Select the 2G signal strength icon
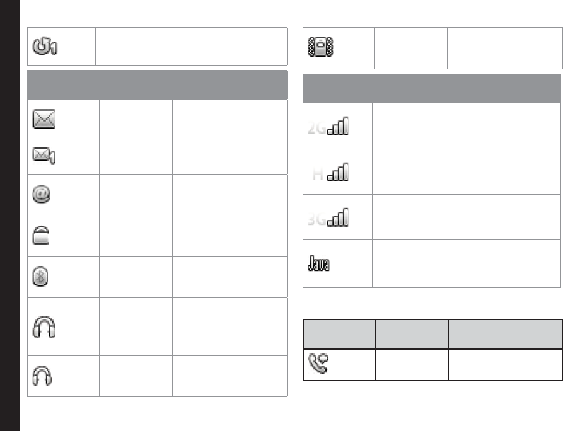 [x=329, y=126]
